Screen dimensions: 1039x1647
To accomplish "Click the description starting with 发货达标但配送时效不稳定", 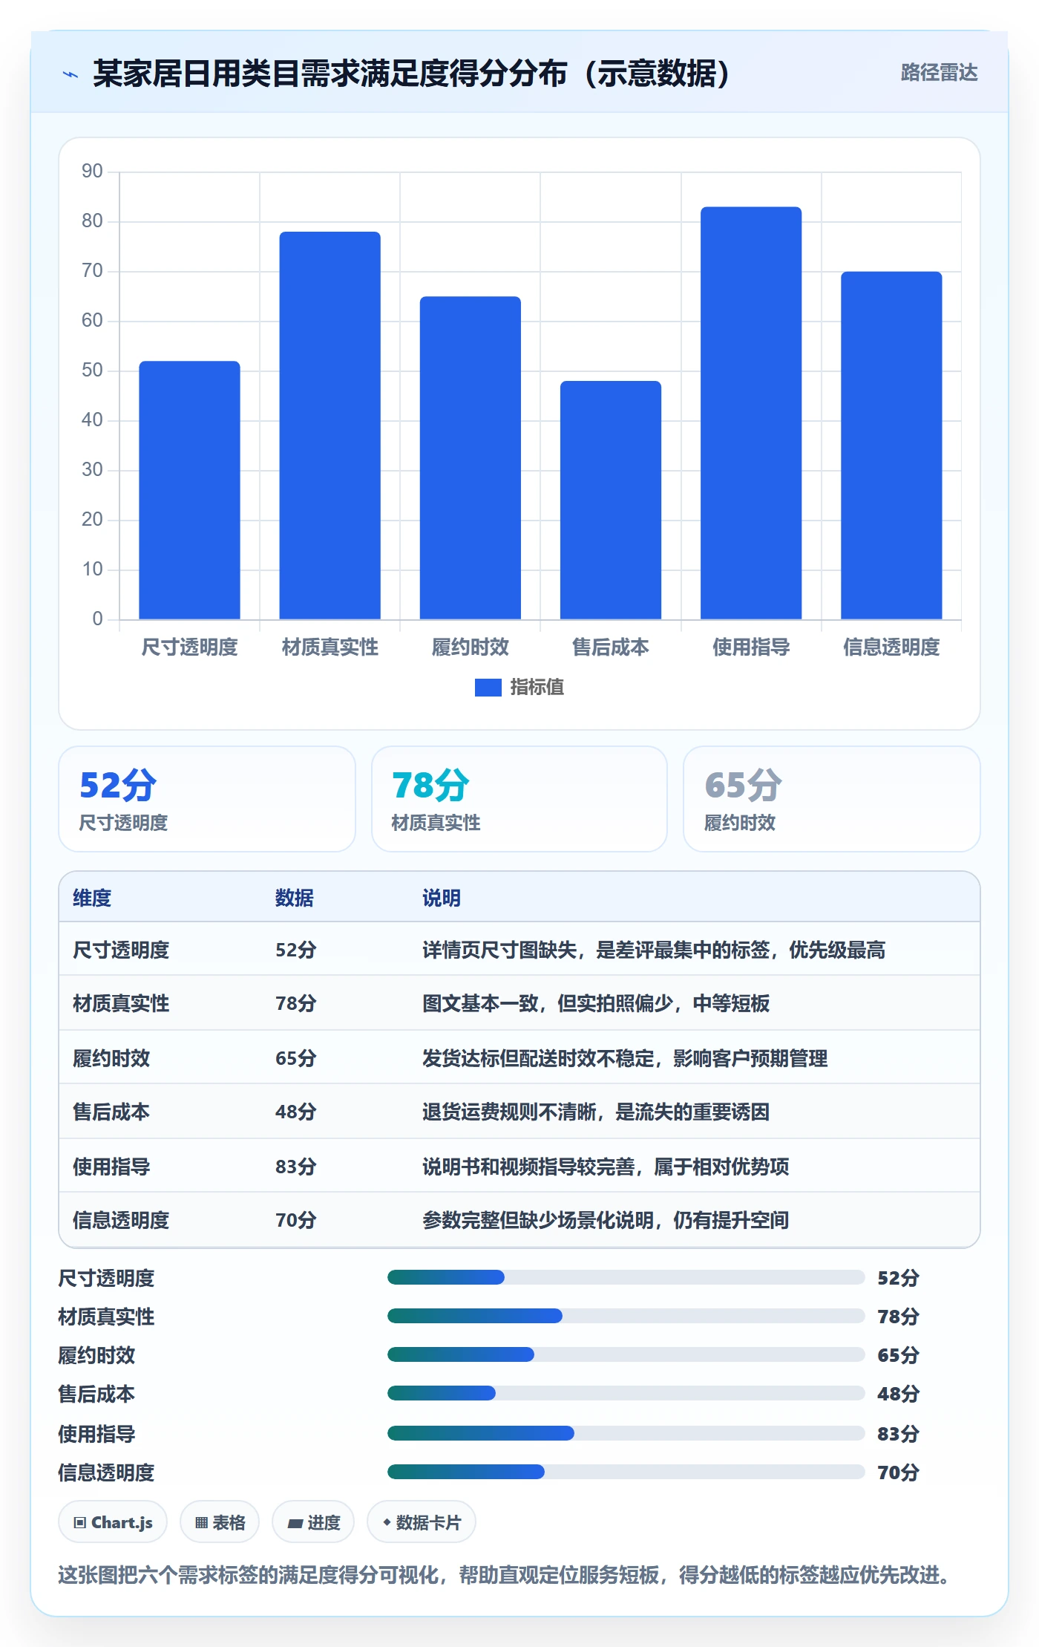I will click(x=625, y=1058).
